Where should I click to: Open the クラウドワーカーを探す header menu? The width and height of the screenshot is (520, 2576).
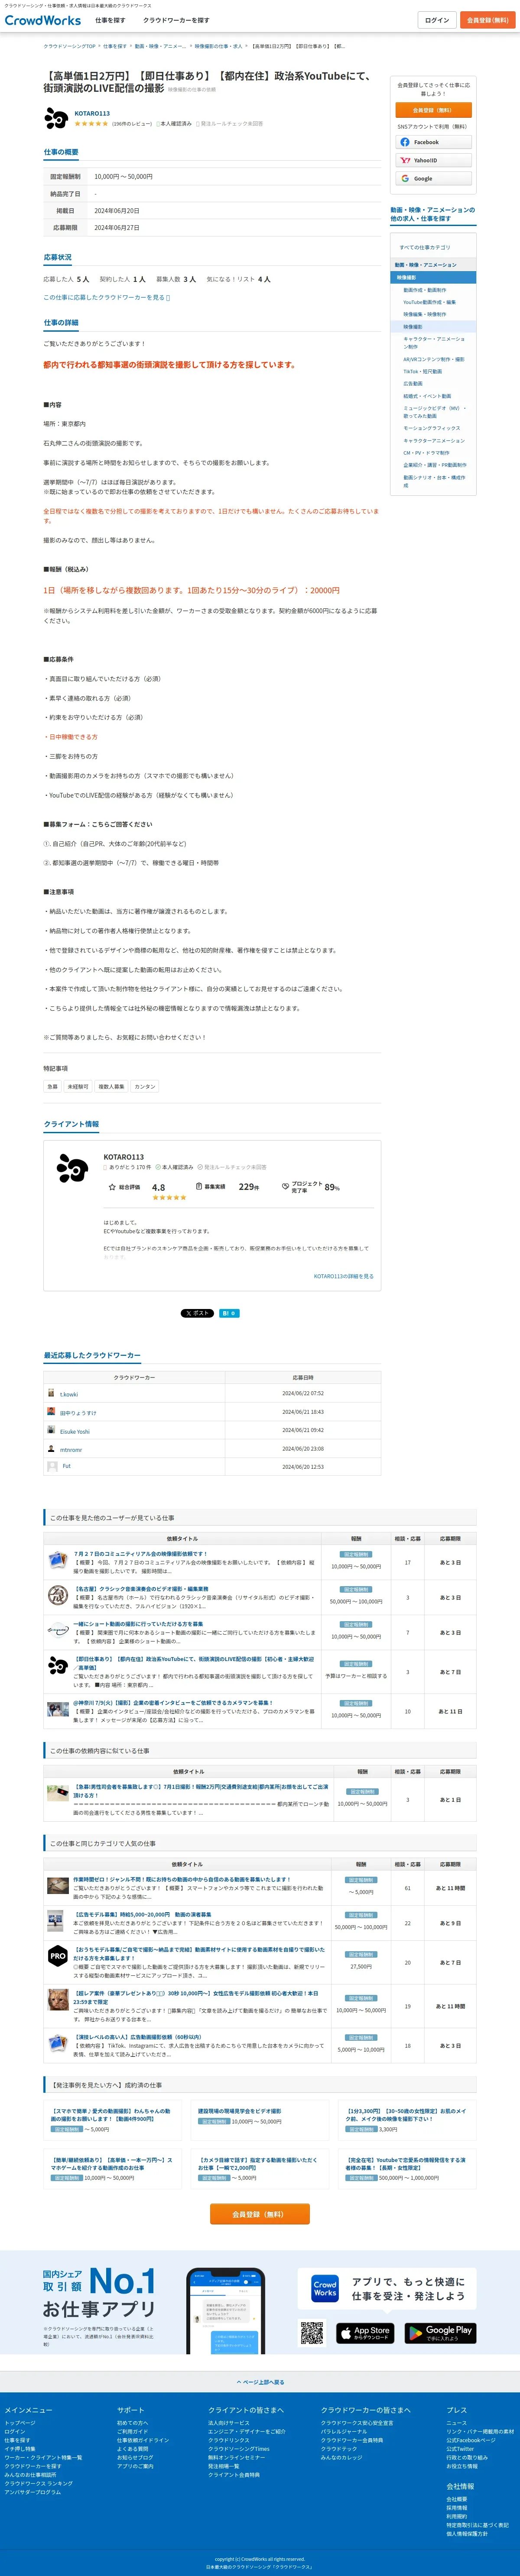click(x=176, y=20)
